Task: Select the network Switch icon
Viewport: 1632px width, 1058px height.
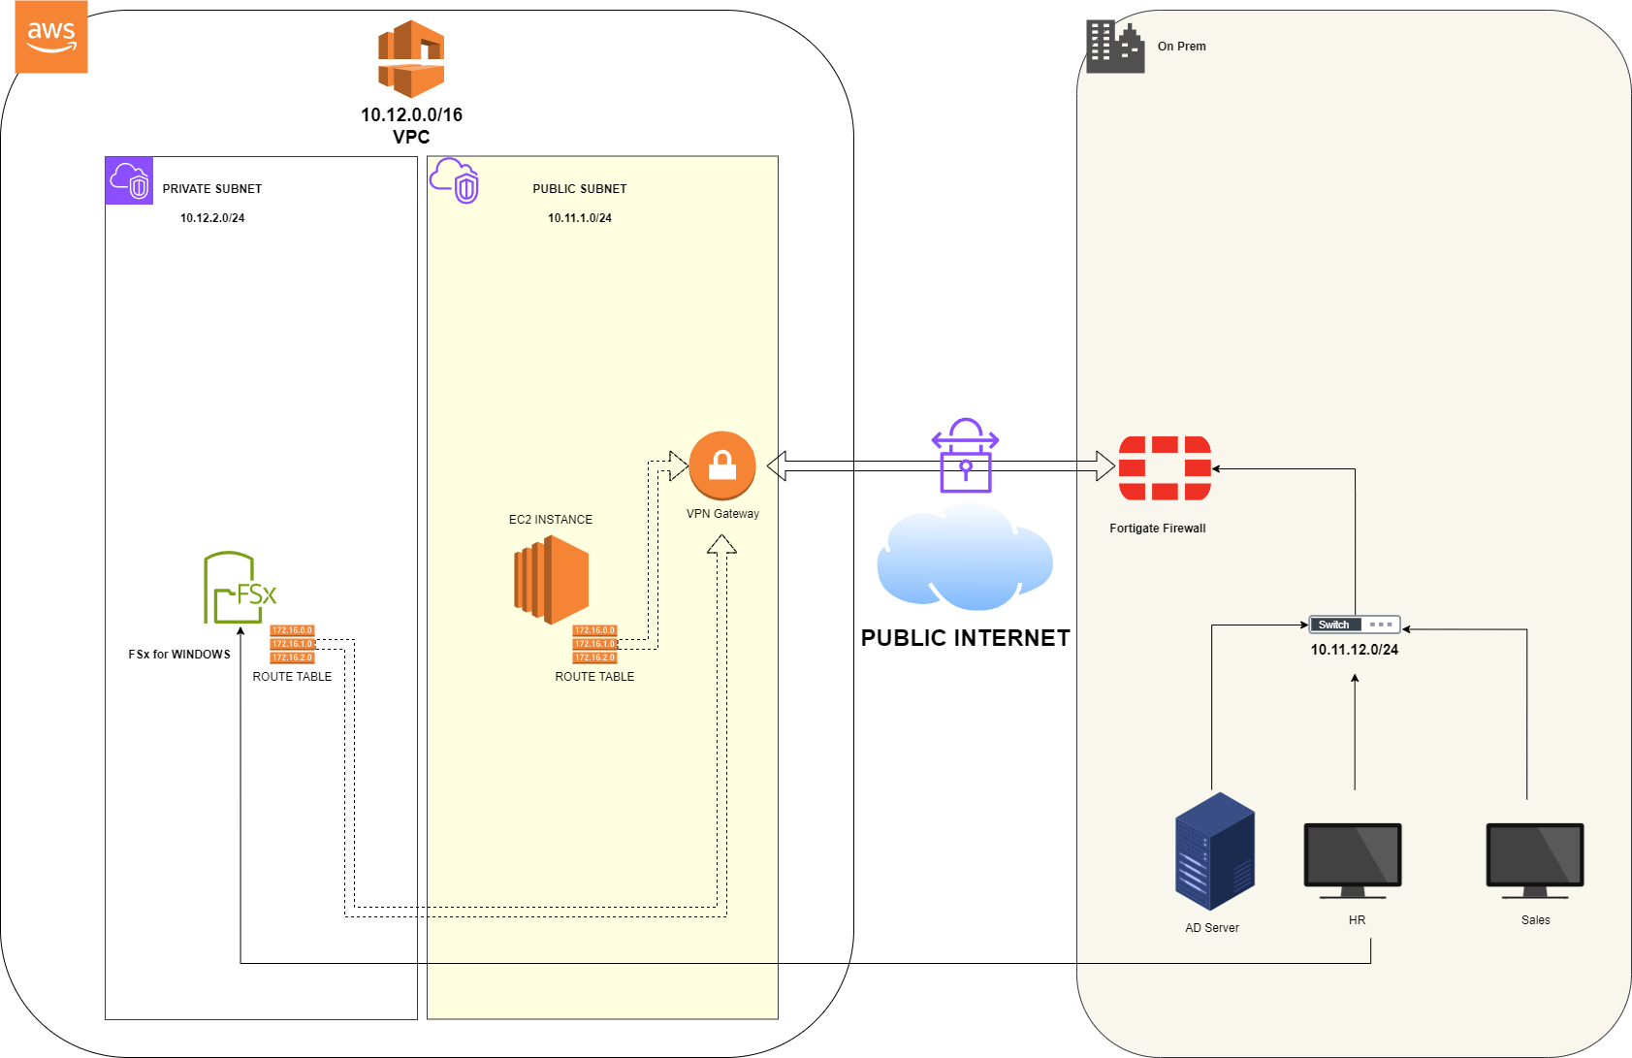Action: click(1355, 625)
